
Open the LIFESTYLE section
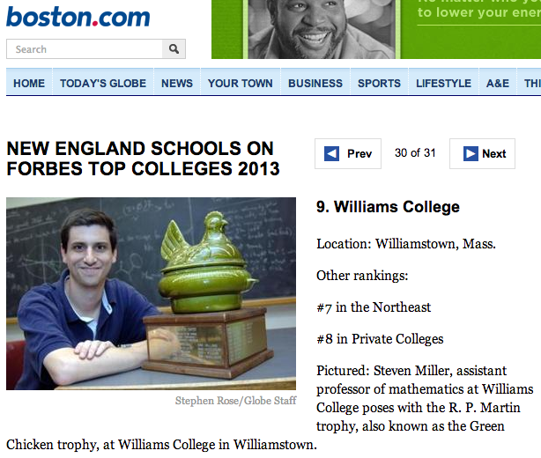pos(443,83)
